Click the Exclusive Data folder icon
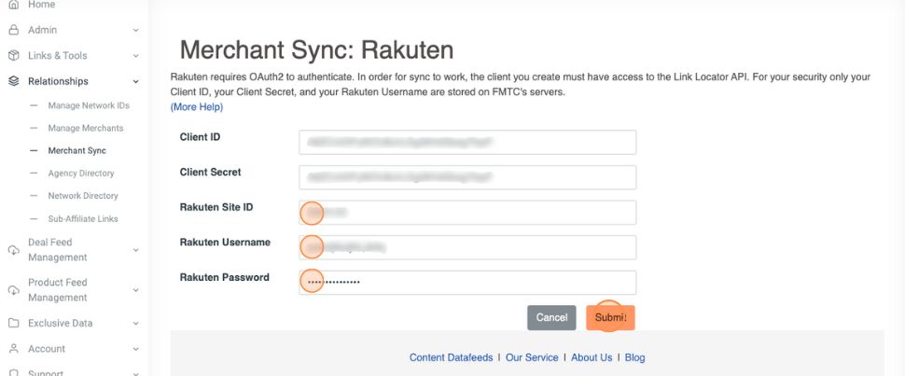Screen dimensions: 905x376 [x=14, y=323]
